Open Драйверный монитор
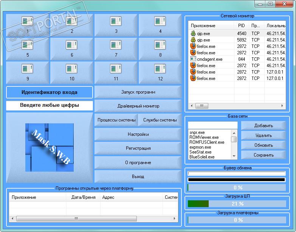This screenshot has width=296, height=232. (138, 106)
